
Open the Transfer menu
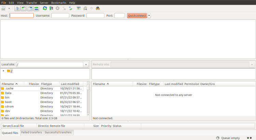click(x=32, y=3)
